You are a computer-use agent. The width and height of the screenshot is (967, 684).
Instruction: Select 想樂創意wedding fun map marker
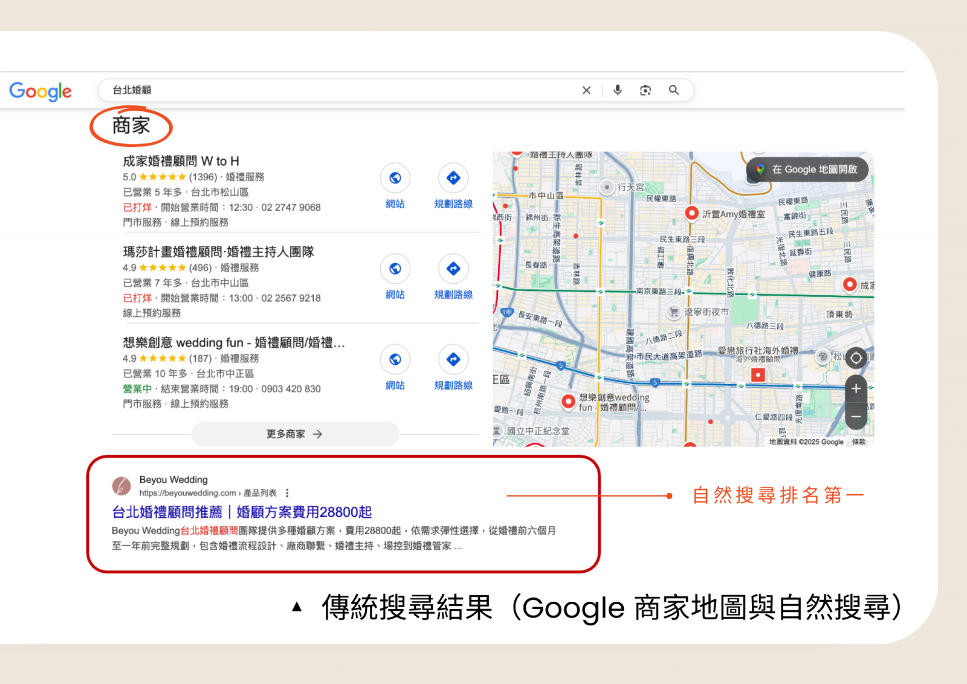pos(568,400)
